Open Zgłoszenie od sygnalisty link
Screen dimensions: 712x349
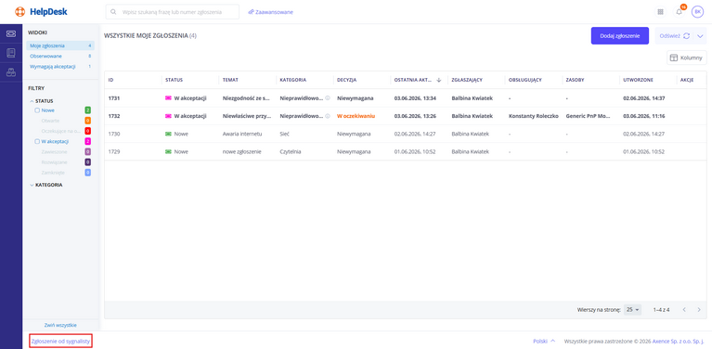(61, 341)
